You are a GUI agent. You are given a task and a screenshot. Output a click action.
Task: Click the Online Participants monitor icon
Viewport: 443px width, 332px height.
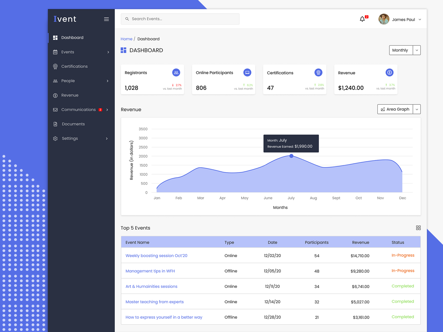click(x=247, y=72)
